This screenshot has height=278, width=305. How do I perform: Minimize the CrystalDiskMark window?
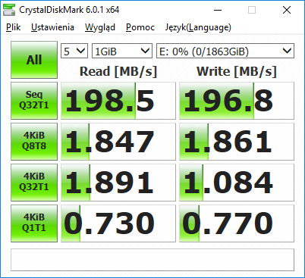point(218,10)
